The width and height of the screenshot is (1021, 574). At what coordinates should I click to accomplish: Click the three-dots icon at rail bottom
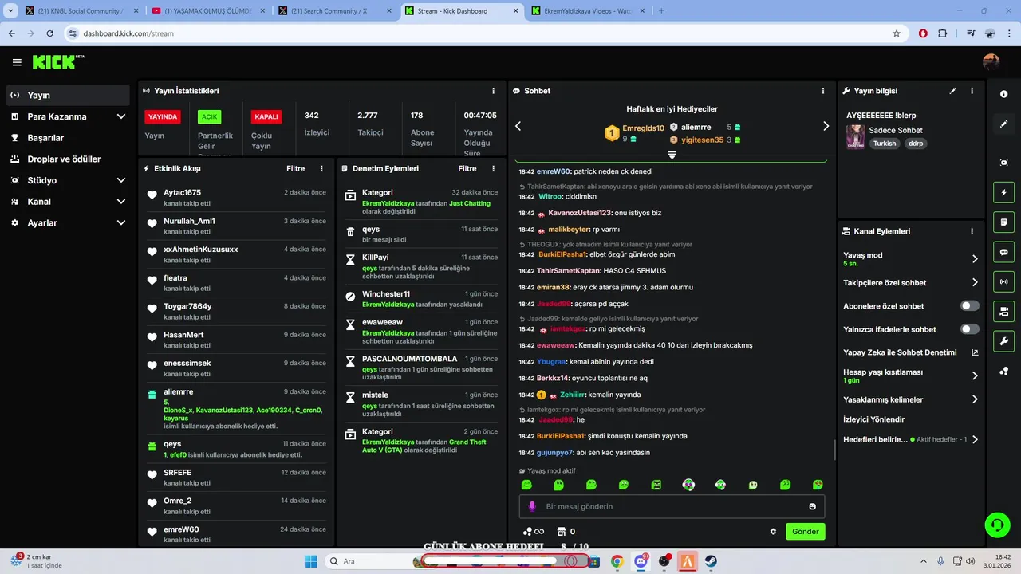coord(1003,372)
